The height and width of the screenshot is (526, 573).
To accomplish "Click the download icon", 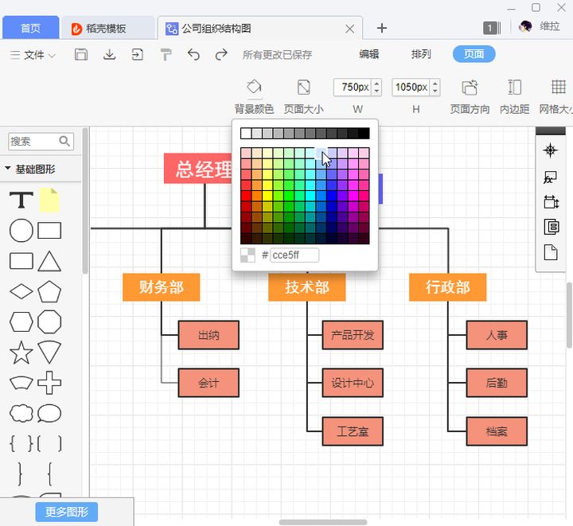I will [109, 55].
